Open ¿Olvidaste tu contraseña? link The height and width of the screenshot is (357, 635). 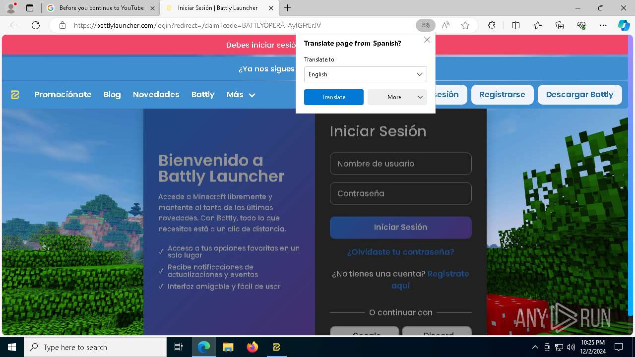pos(401,252)
